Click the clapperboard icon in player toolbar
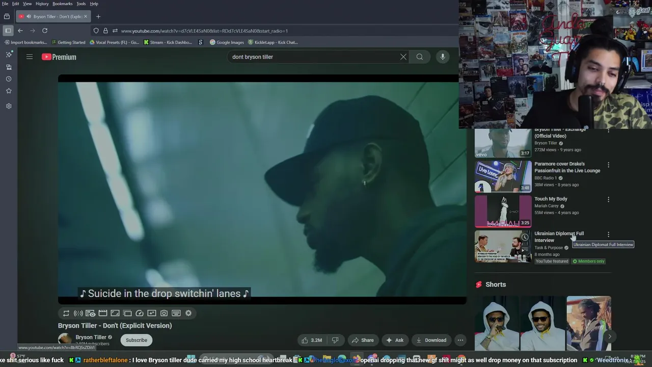Image resolution: width=652 pixels, height=367 pixels. [103, 313]
